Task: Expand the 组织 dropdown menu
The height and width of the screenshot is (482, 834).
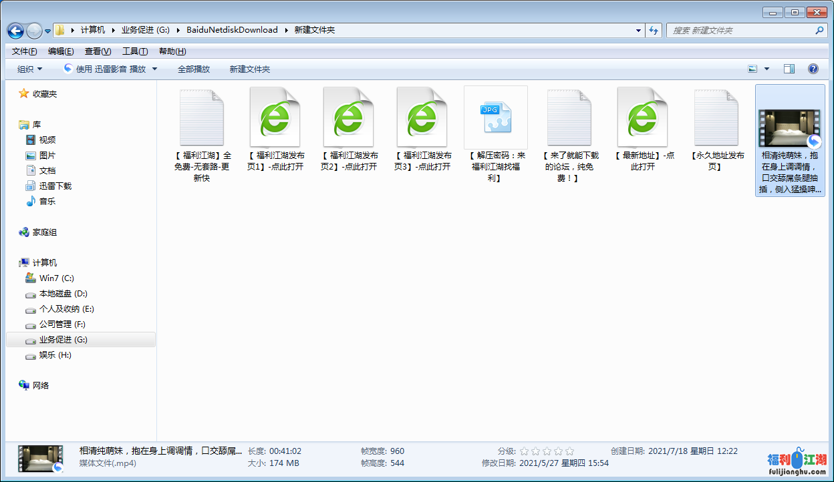Action: coord(29,69)
